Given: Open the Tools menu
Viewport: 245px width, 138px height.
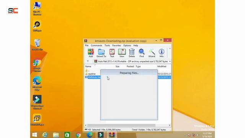Looking at the screenshot, I should [x=107, y=45].
